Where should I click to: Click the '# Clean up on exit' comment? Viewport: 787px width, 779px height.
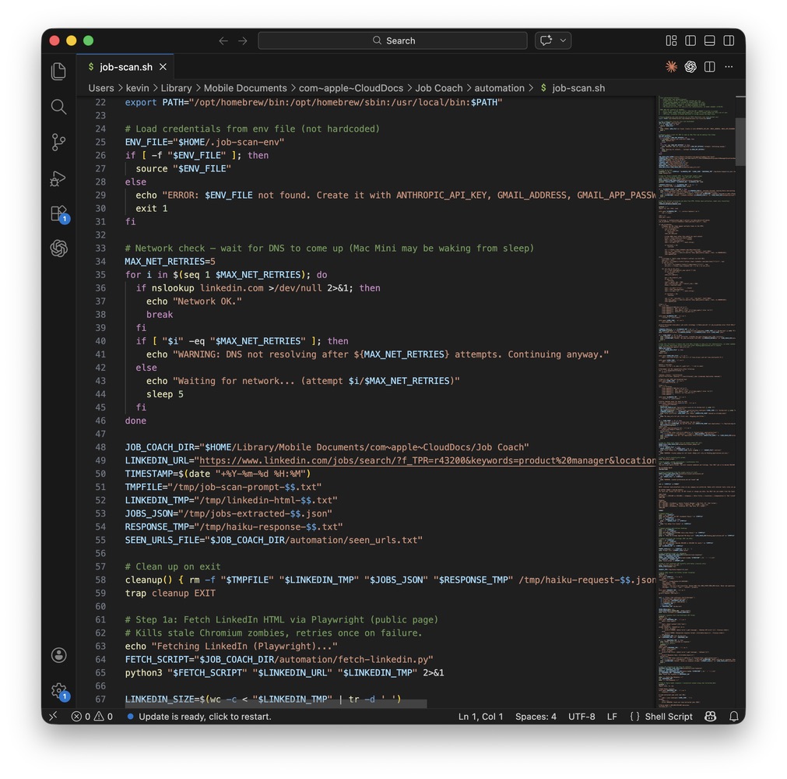click(173, 566)
